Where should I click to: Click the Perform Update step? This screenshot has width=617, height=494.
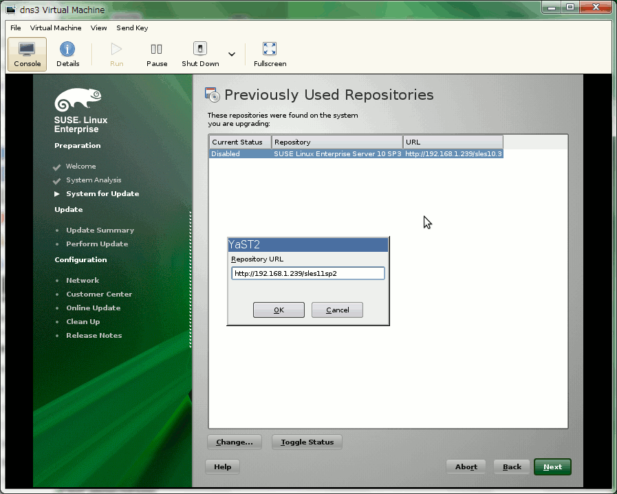(97, 244)
